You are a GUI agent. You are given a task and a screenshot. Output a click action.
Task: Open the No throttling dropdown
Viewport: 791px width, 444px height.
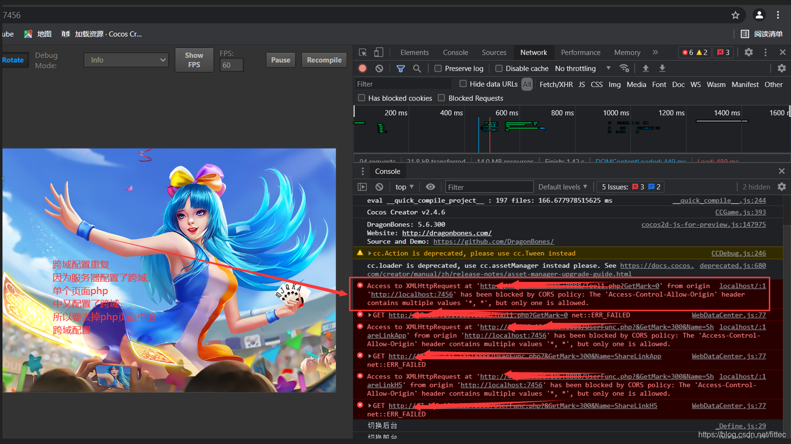[583, 68]
